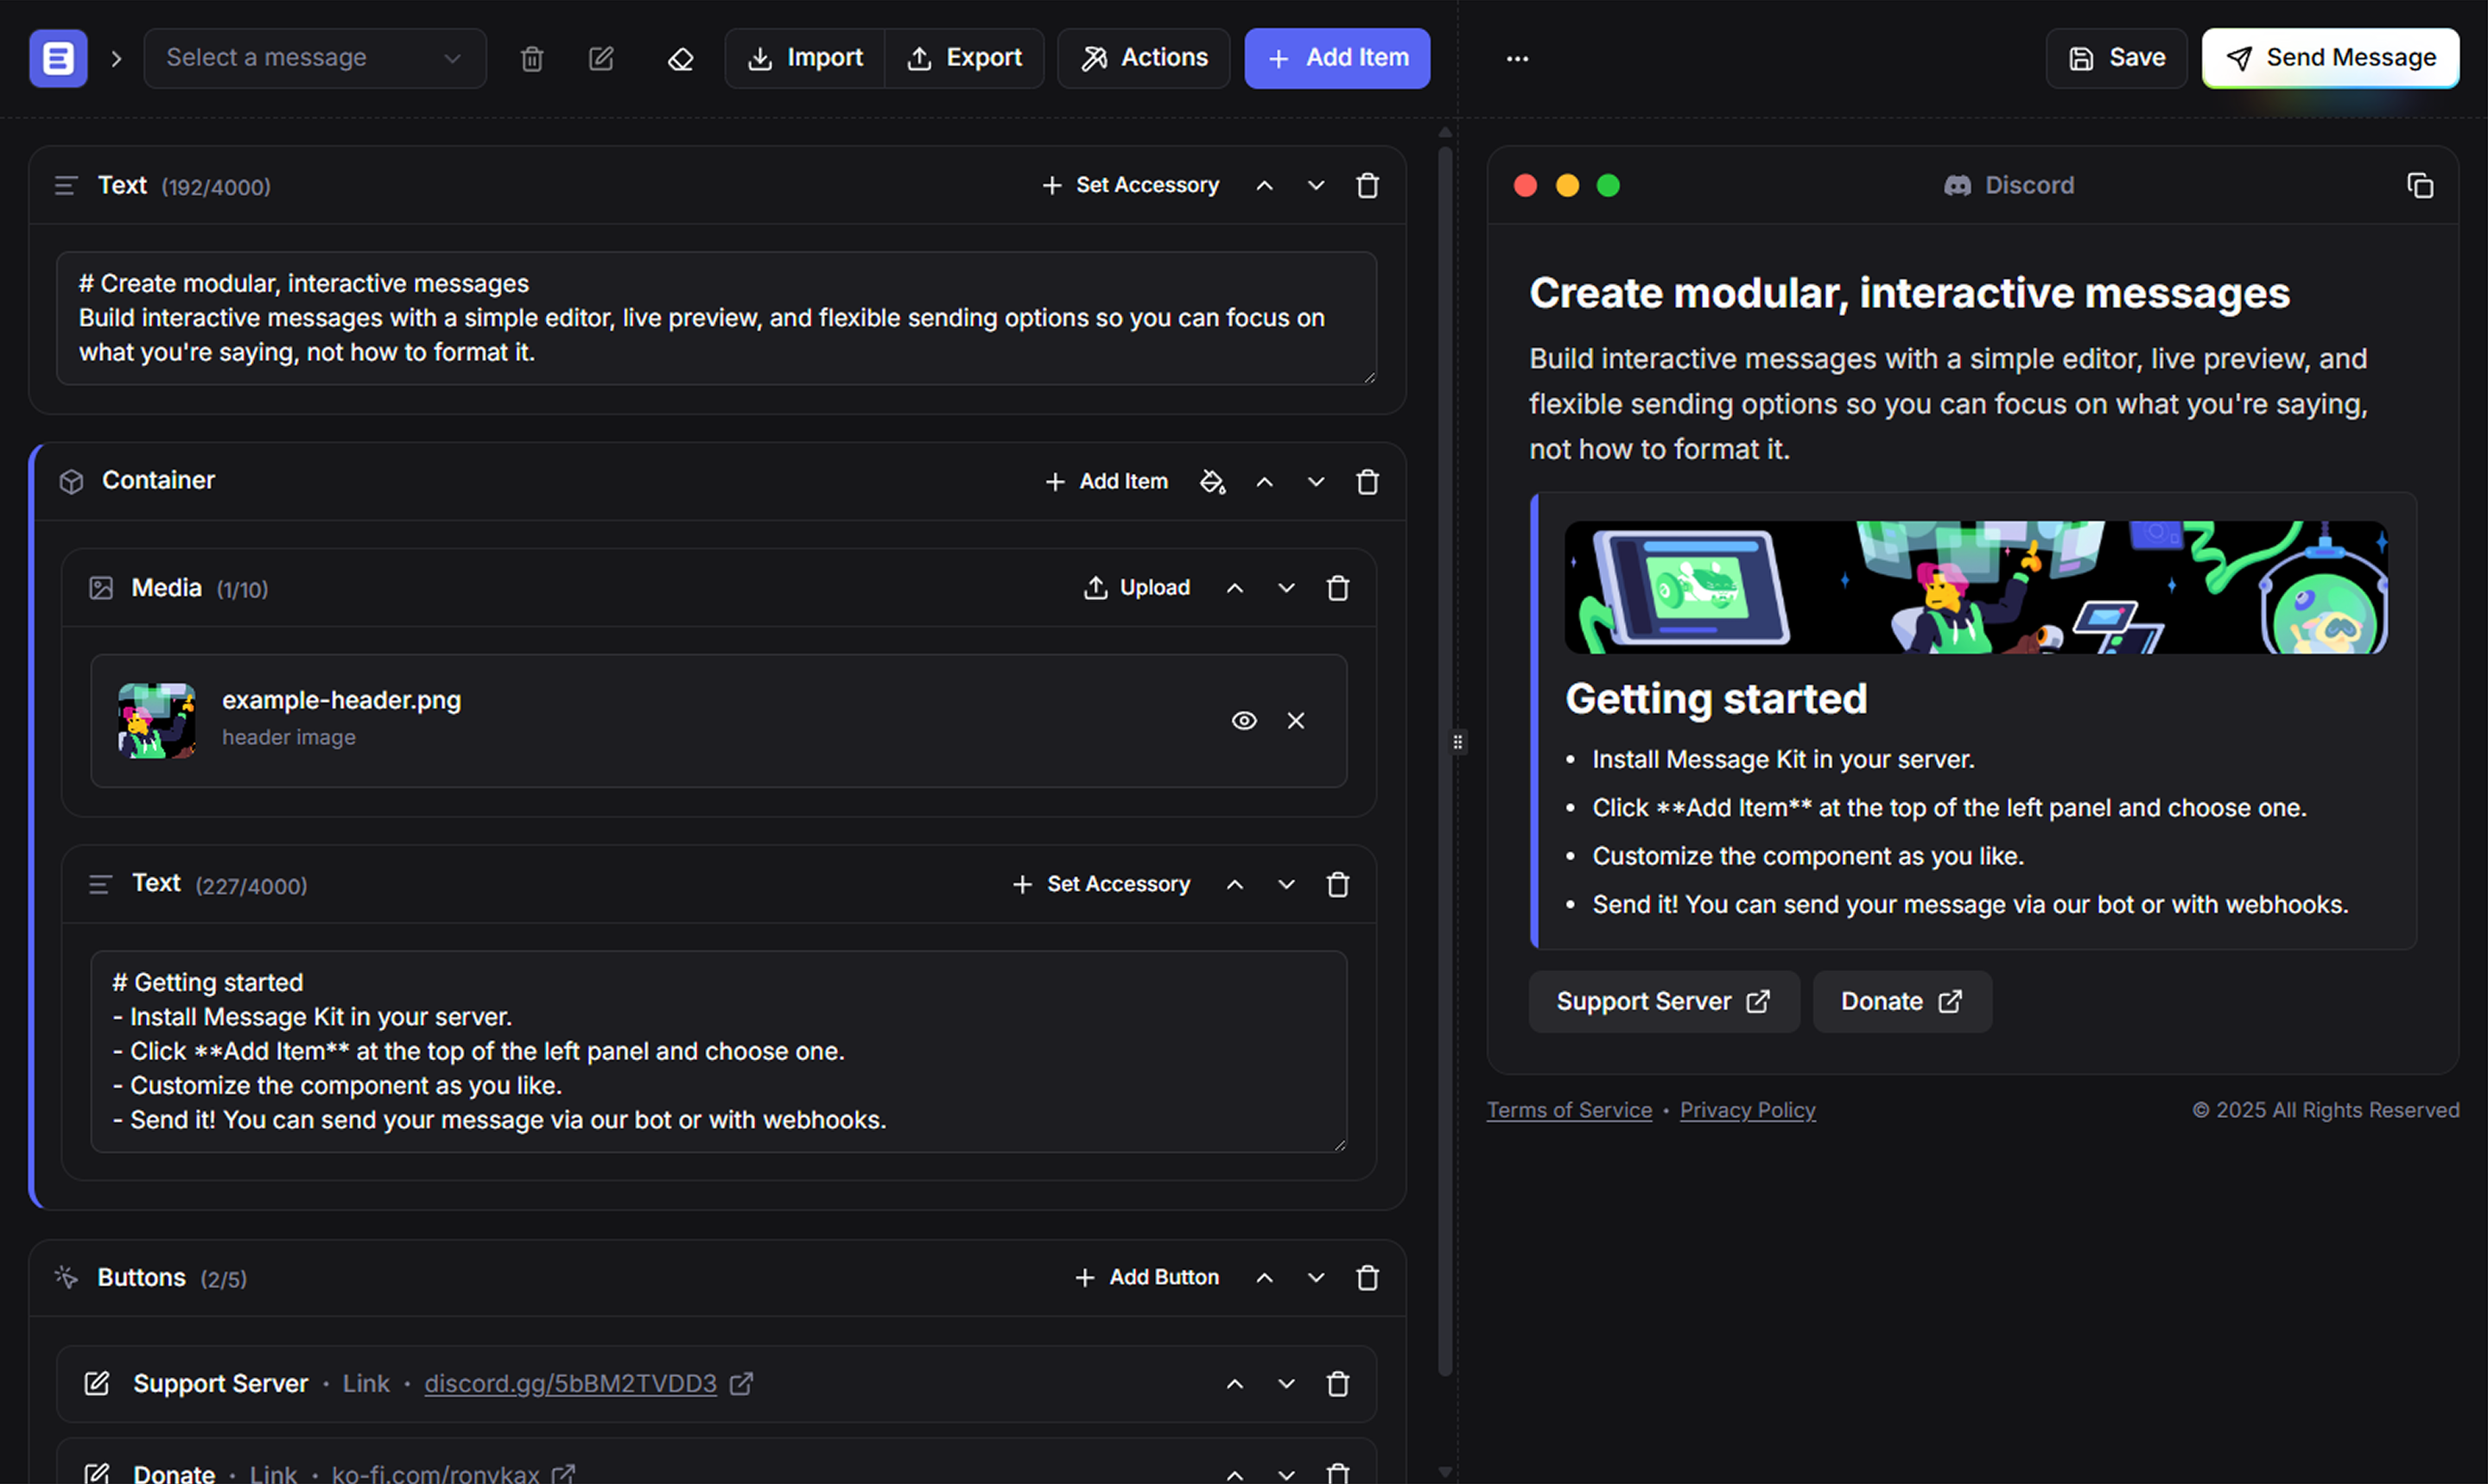Open the Select a message dropdown
2488x1484 pixels.
coord(315,59)
